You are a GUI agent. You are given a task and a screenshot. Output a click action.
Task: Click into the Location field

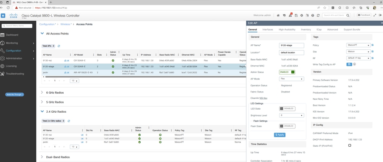[x=291, y=53]
